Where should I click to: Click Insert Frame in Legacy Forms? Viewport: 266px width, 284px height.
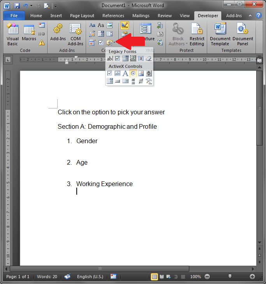pyautogui.click(x=133, y=59)
